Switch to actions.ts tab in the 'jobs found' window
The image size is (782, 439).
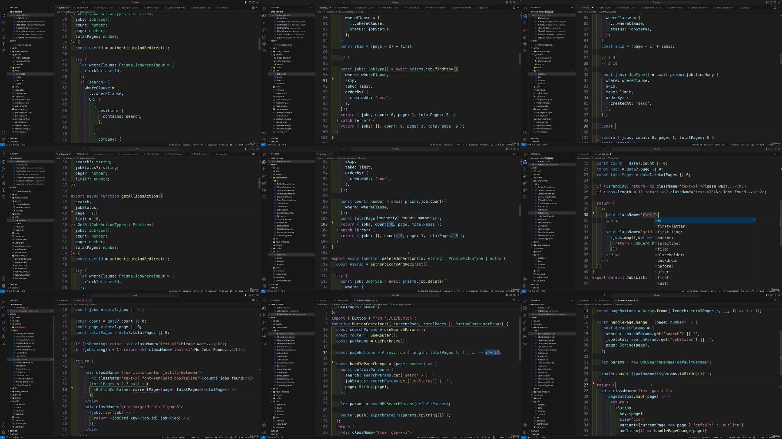[x=62, y=300]
